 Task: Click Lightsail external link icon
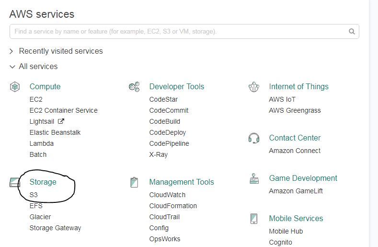(x=61, y=121)
